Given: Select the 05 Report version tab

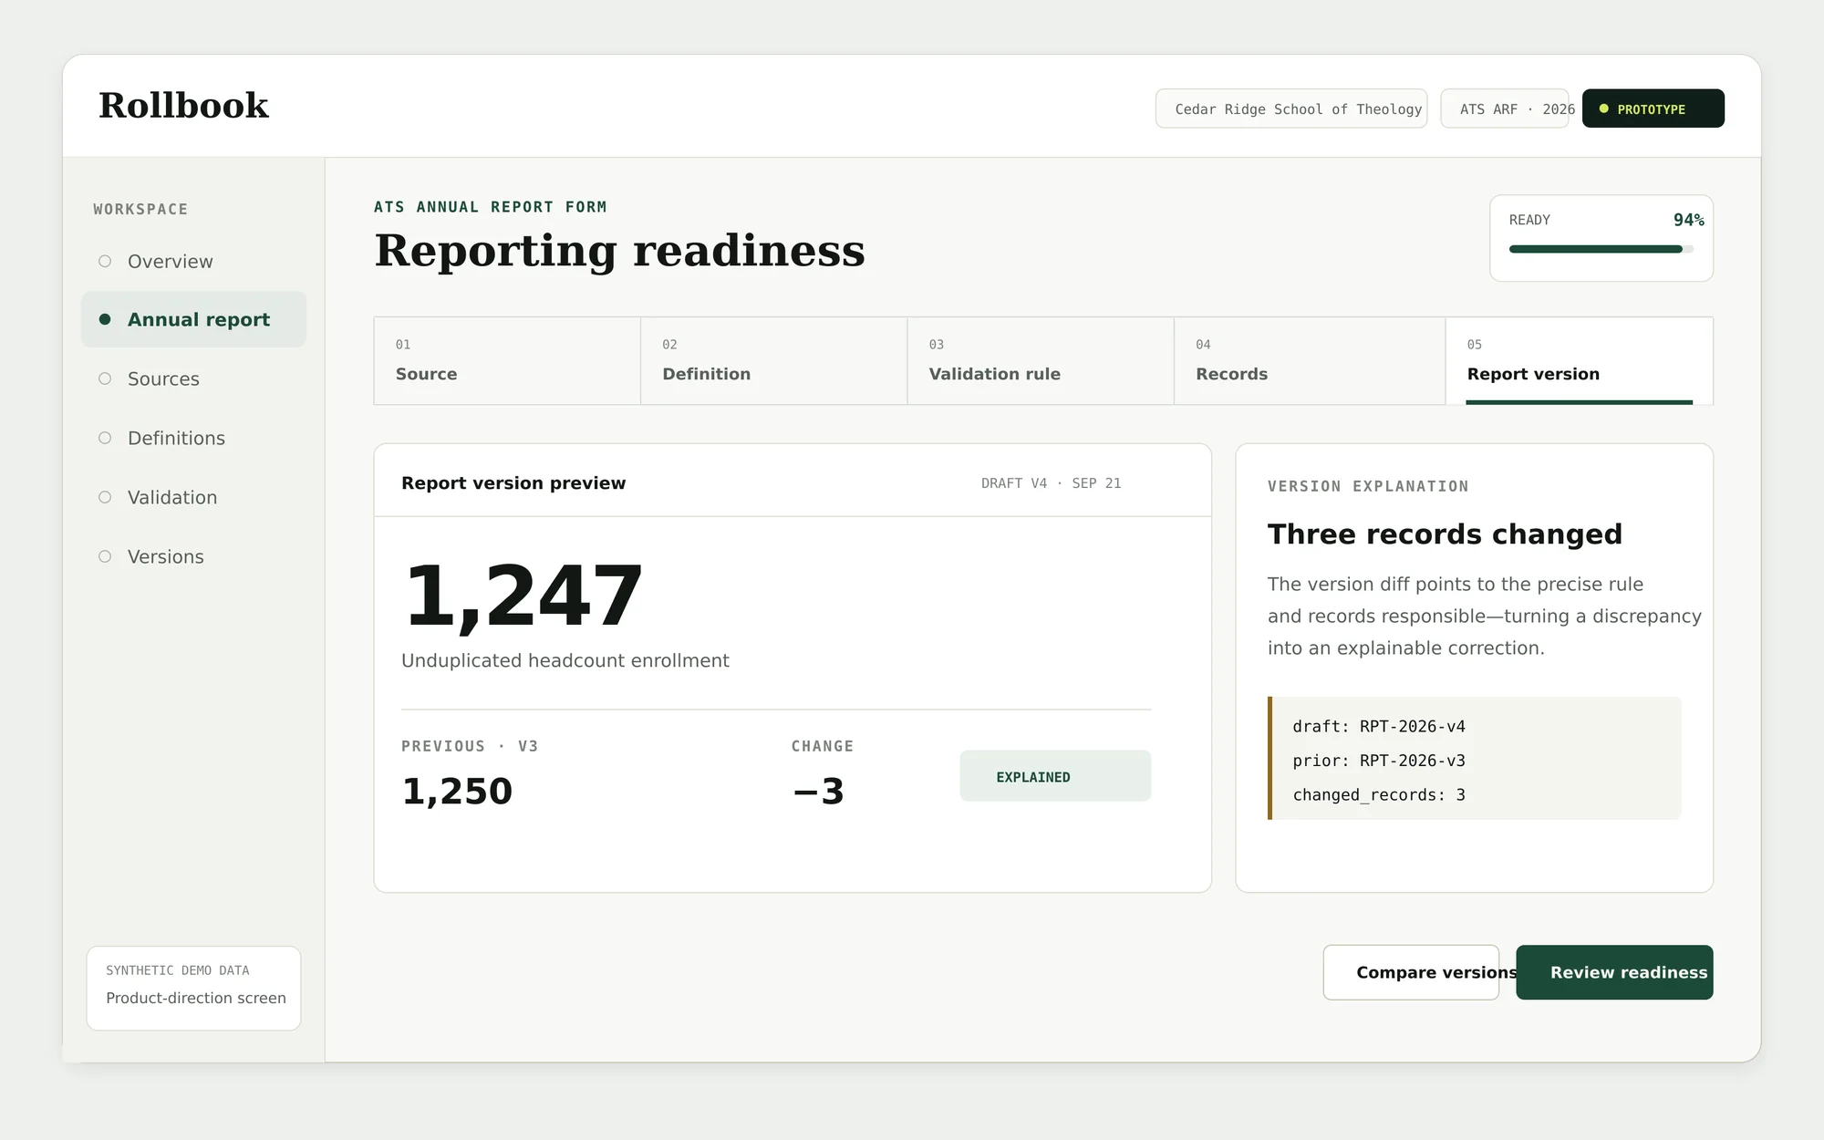Looking at the screenshot, I should point(1580,361).
